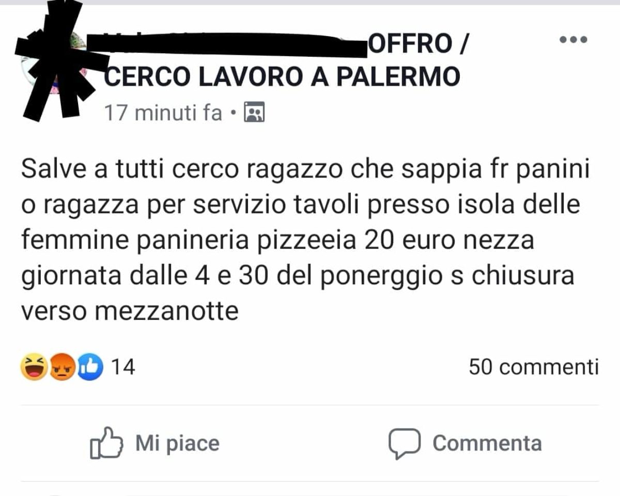Click the blue thumbs-up like reaction icon
Viewport: 620px width, 496px height.
[90, 367]
